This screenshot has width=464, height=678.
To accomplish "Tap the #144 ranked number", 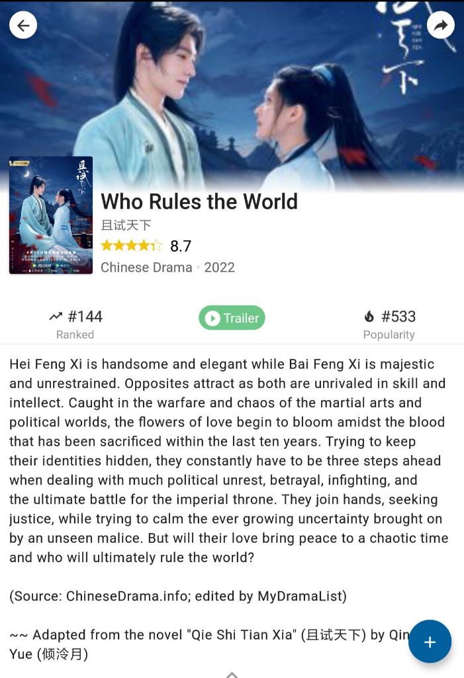I will (x=85, y=316).
